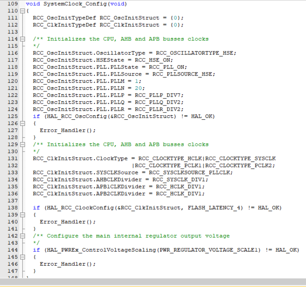Image resolution: width=306 pixels, height=287 pixels.
Task: Click RCC_CLOCKTYPE_HCLK constant
Action: coord(170,158)
